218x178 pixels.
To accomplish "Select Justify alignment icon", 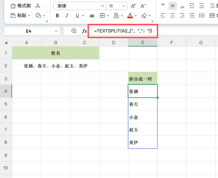I will click(x=192, y=16).
